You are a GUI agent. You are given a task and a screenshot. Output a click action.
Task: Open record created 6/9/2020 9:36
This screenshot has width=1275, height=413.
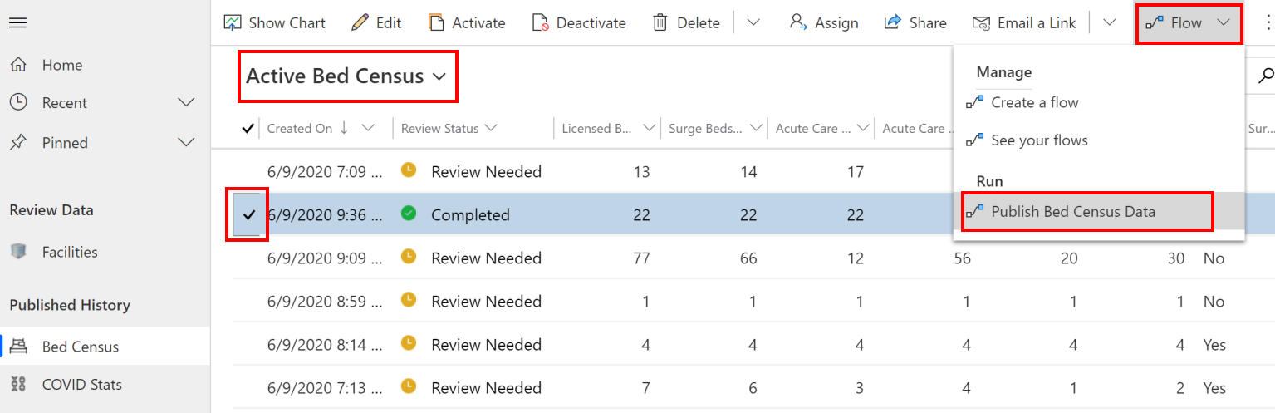pyautogui.click(x=325, y=215)
